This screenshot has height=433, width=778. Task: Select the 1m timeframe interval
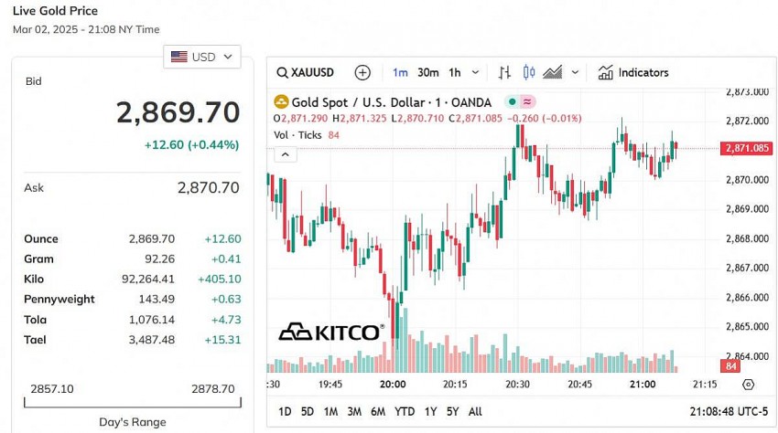(x=400, y=73)
